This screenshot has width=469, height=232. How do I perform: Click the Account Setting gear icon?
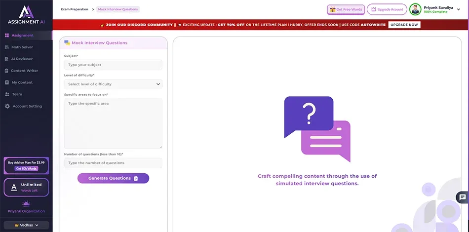7,106
